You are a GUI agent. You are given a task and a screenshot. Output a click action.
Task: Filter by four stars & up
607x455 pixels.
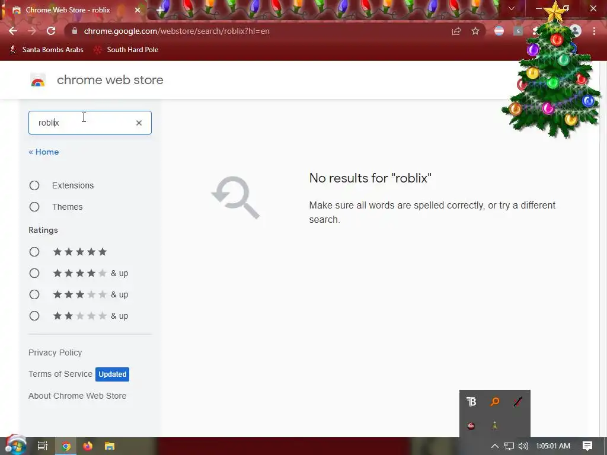point(34,273)
